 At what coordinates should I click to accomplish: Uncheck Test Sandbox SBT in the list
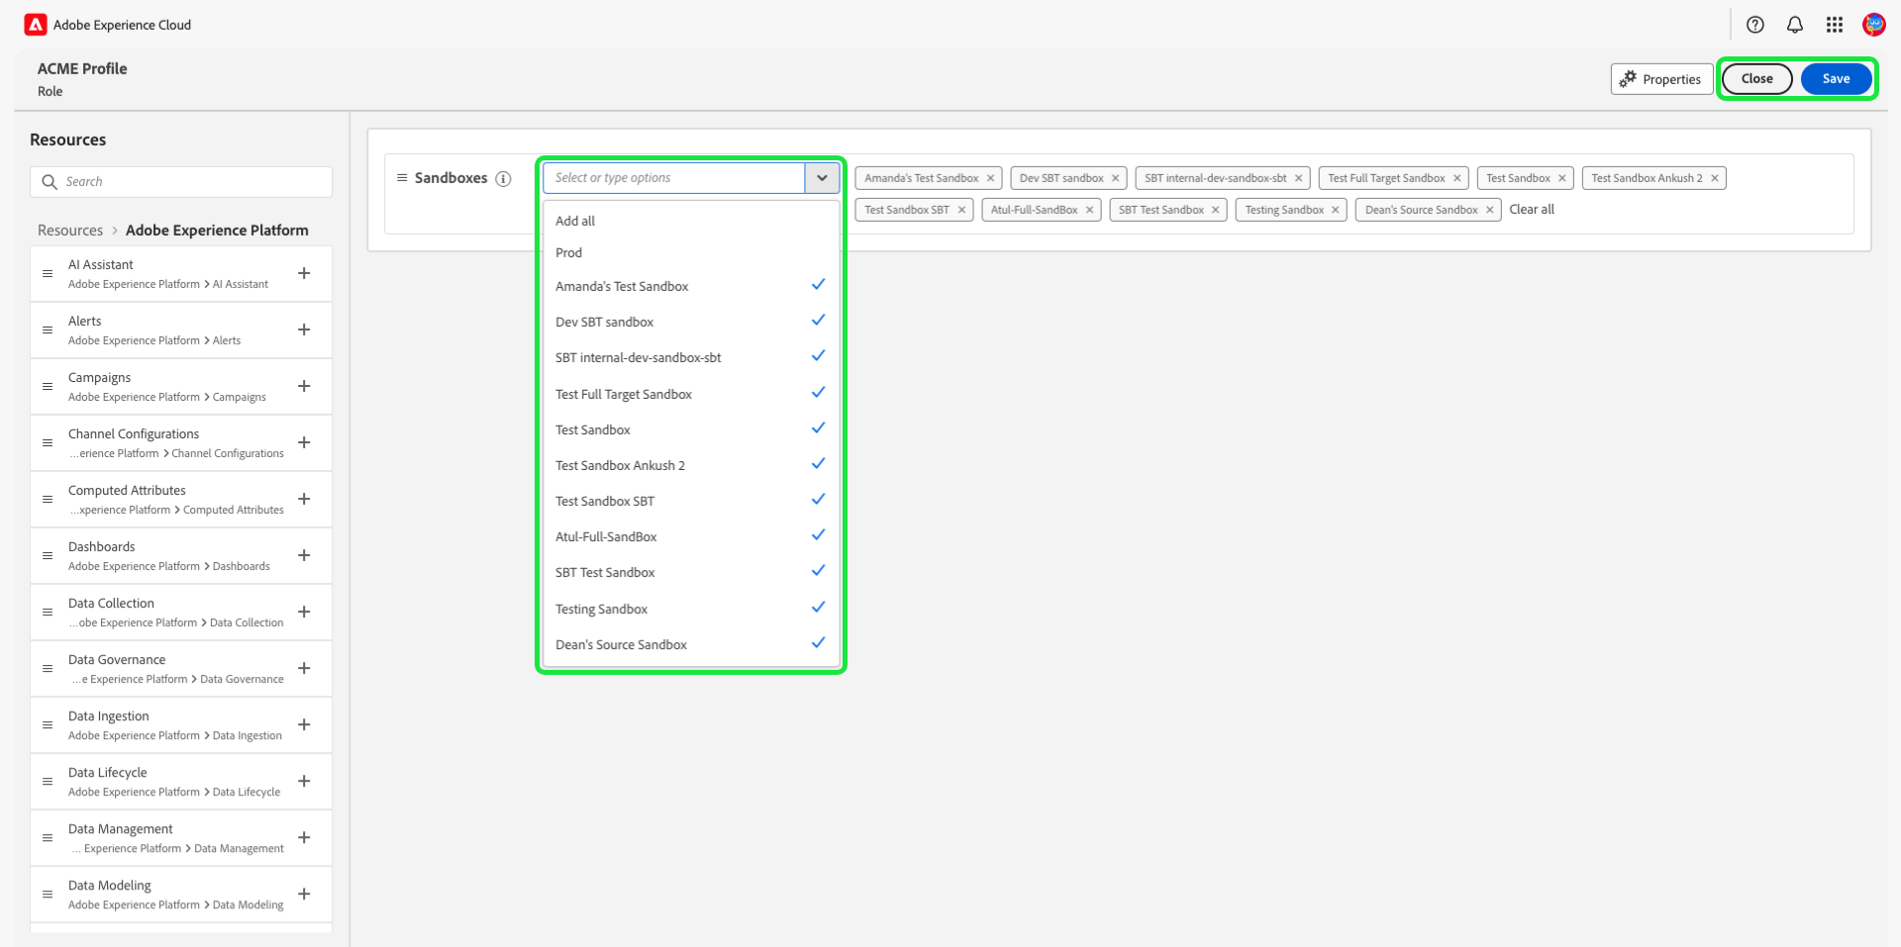coord(691,501)
